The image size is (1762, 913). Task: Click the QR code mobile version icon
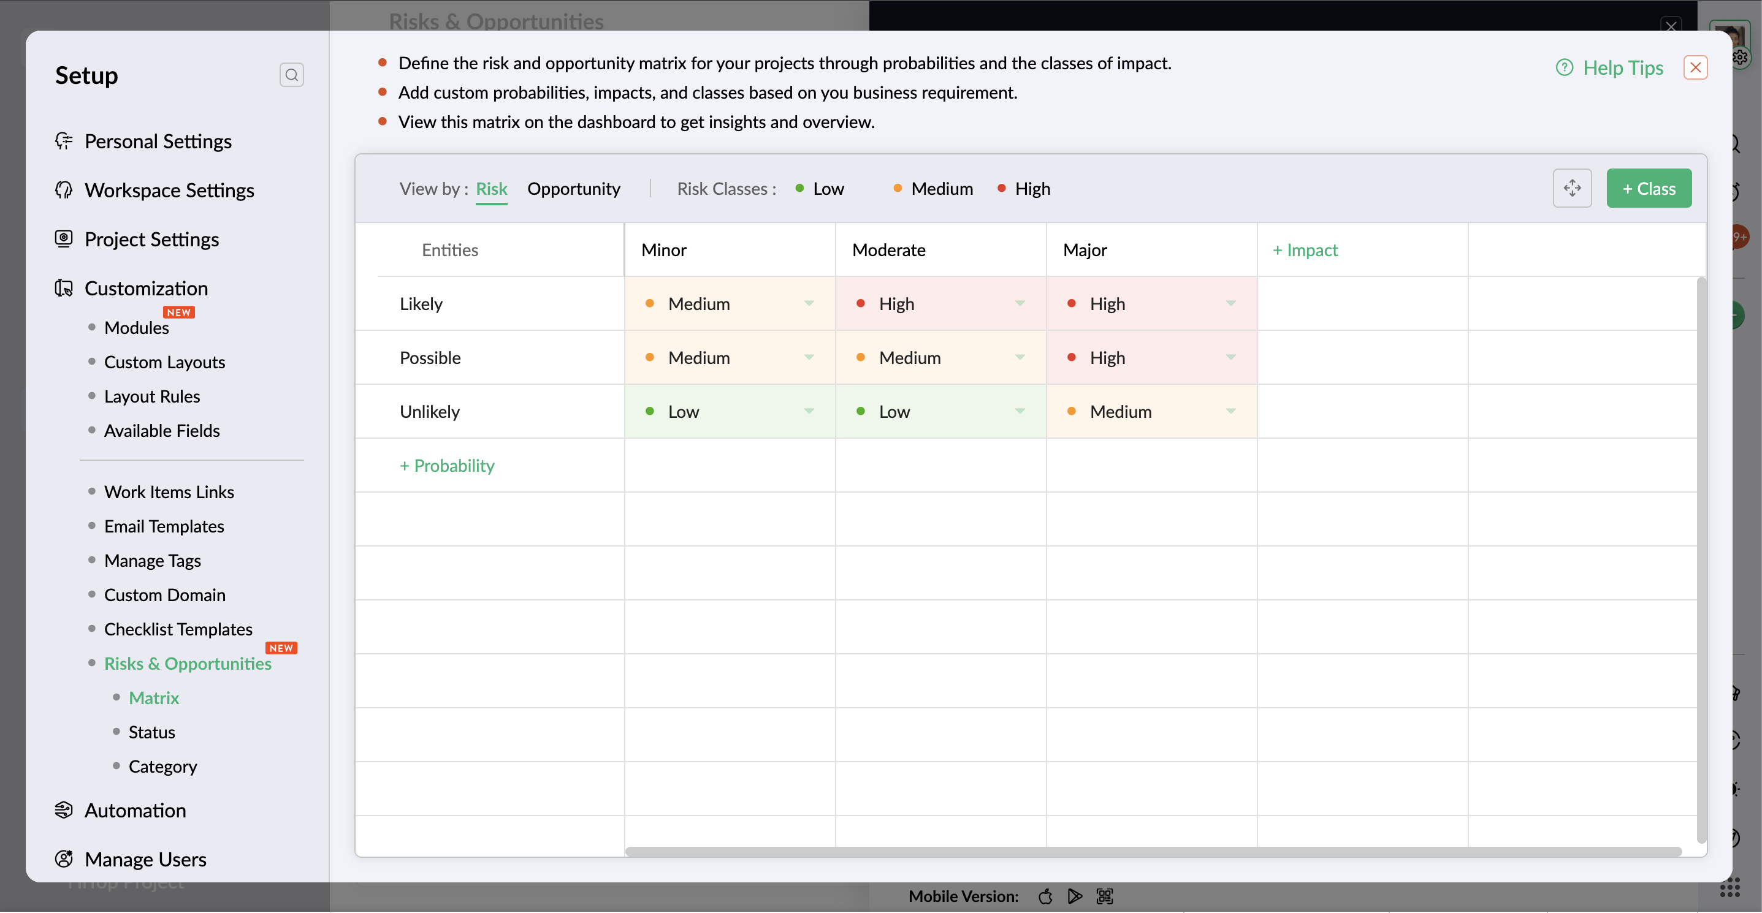(1105, 896)
